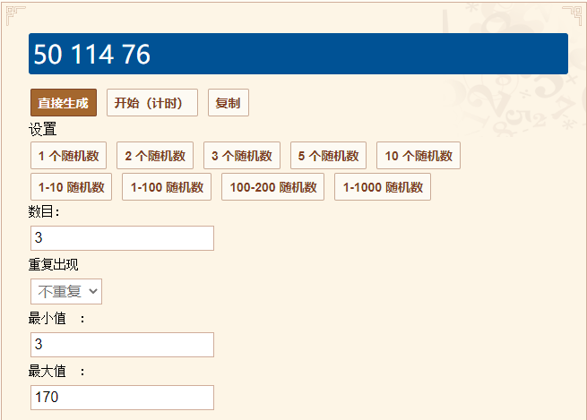Pick the 3 个随机数 preset
The height and width of the screenshot is (420, 587).
pyautogui.click(x=242, y=155)
